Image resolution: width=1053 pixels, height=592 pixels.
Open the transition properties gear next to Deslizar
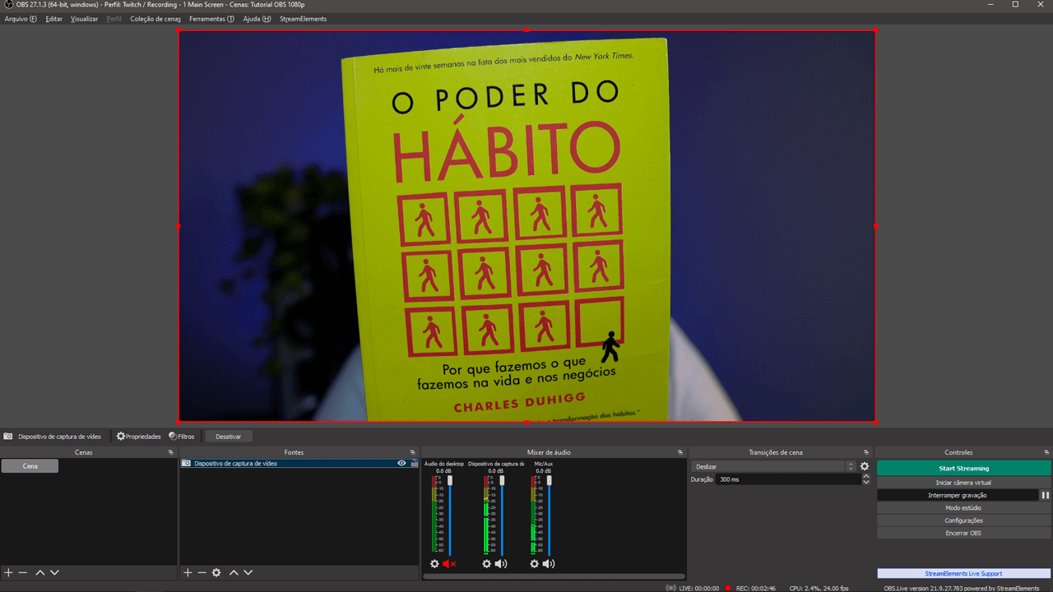(865, 466)
